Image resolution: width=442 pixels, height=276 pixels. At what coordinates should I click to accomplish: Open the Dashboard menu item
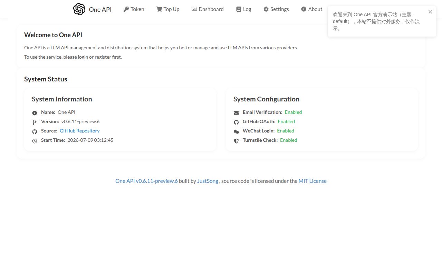click(x=208, y=9)
